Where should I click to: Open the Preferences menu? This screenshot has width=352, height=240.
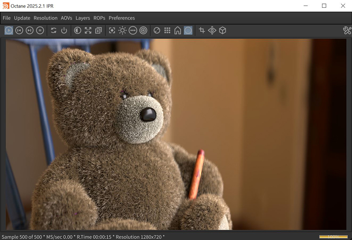coord(122,18)
